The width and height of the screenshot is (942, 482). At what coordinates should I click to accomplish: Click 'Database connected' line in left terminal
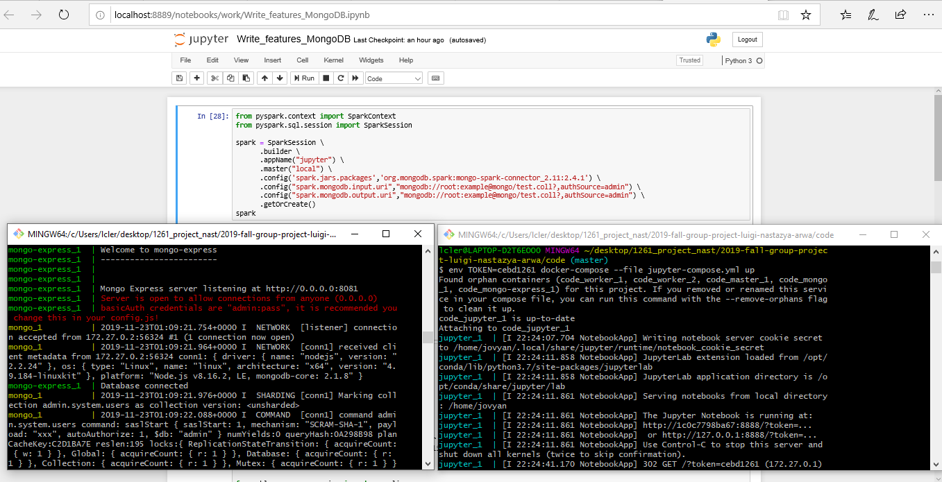[144, 386]
